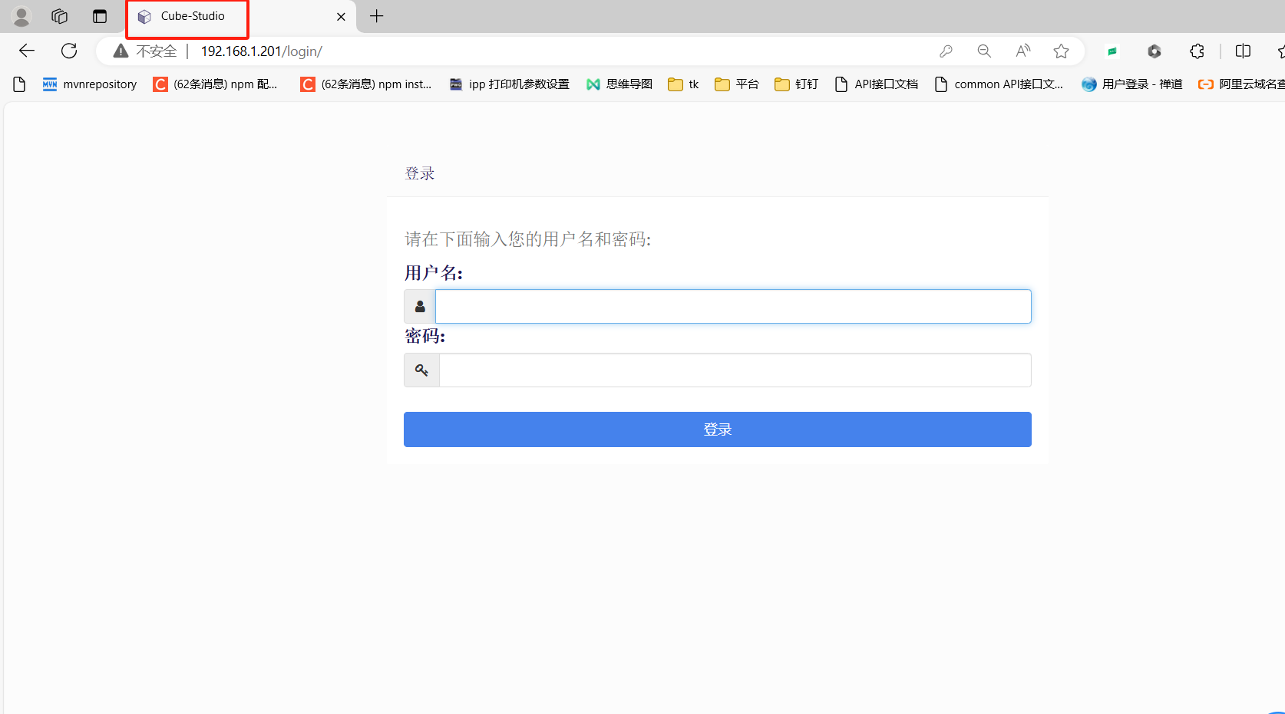Screen dimensions: 1285x714
Task: Click the 登录 heading text
Action: pos(420,173)
